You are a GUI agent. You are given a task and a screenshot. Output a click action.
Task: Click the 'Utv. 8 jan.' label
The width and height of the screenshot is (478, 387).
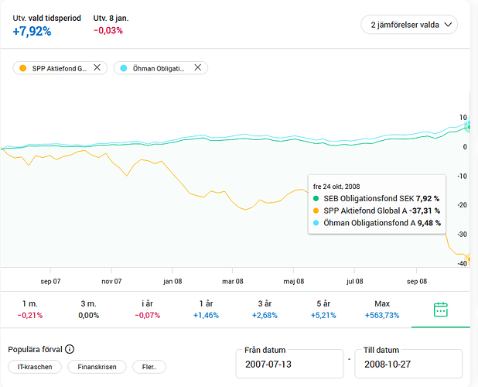click(x=111, y=18)
